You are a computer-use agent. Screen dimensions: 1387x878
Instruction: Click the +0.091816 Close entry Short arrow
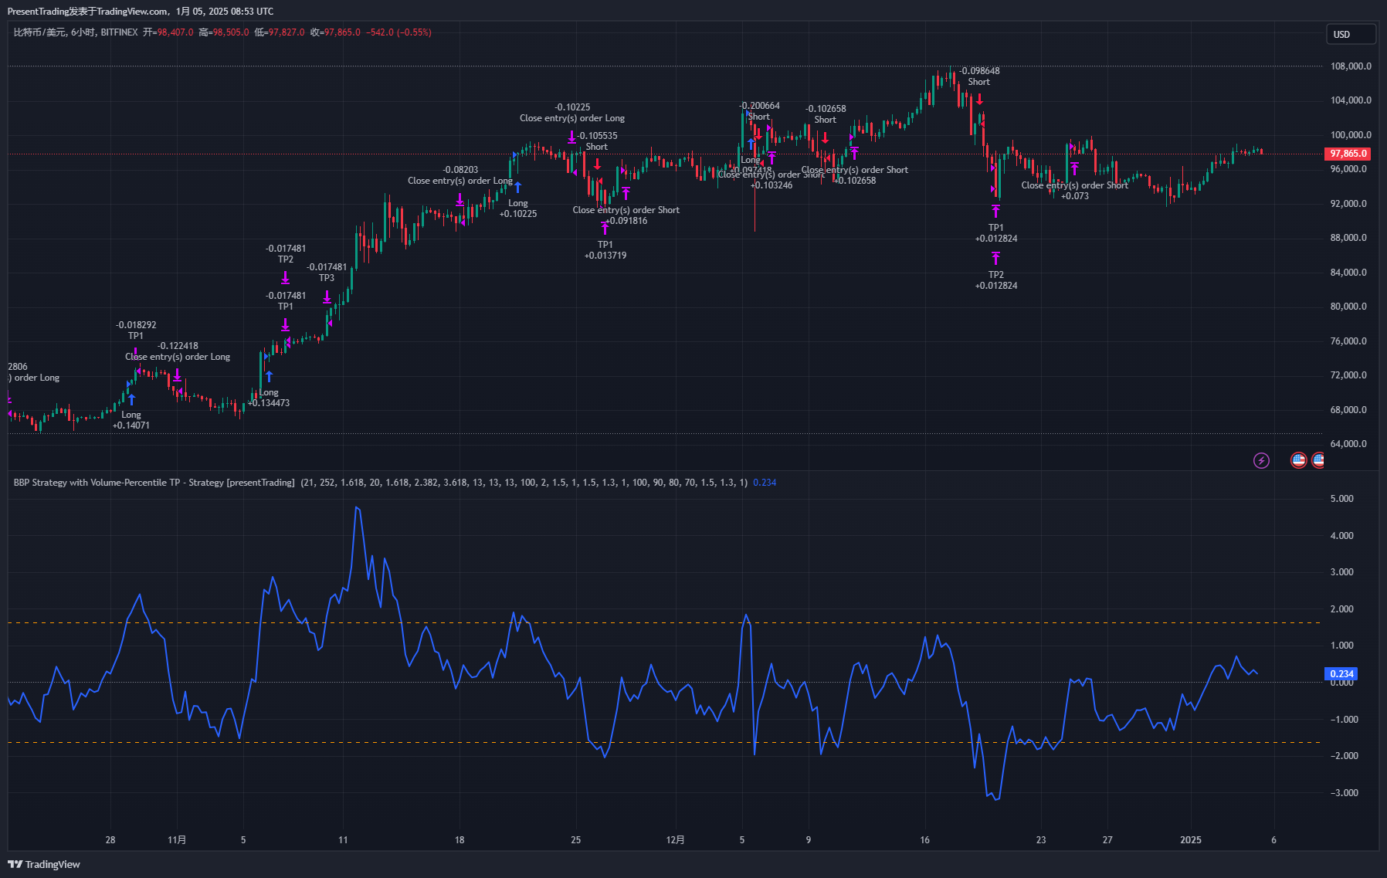[626, 193]
